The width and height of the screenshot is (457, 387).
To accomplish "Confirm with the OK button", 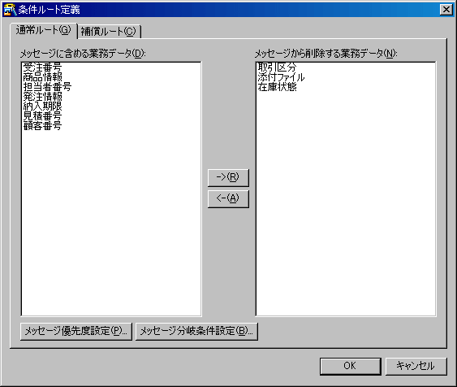I will point(351,366).
